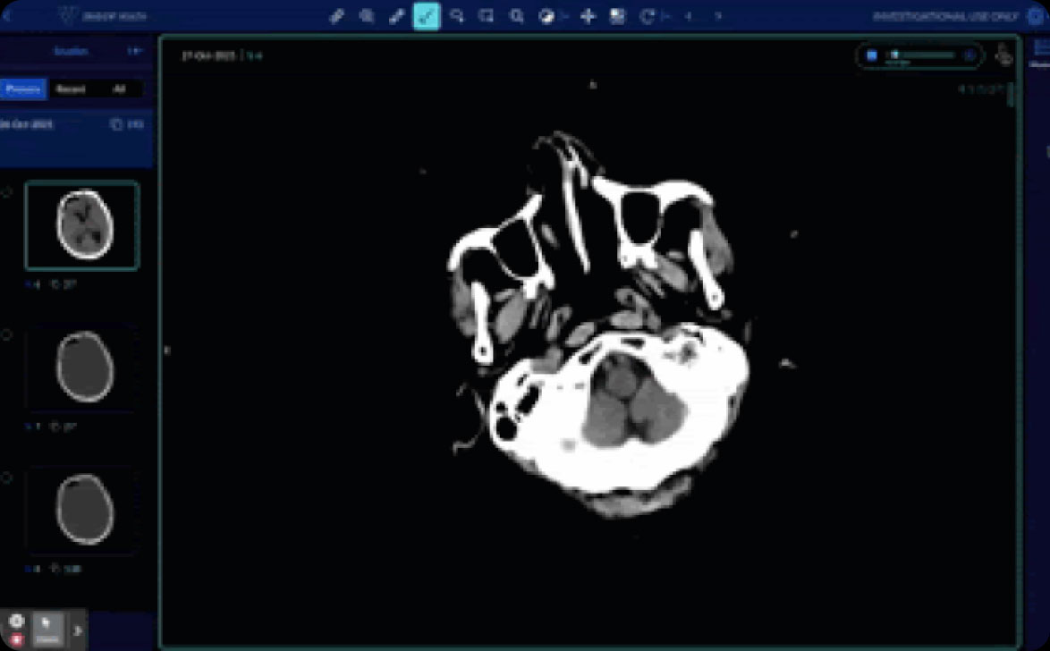1050x651 pixels.
Task: Click the series count icon in study row
Action: click(116, 124)
